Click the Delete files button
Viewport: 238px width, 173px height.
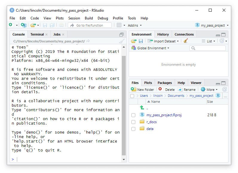[167, 90]
